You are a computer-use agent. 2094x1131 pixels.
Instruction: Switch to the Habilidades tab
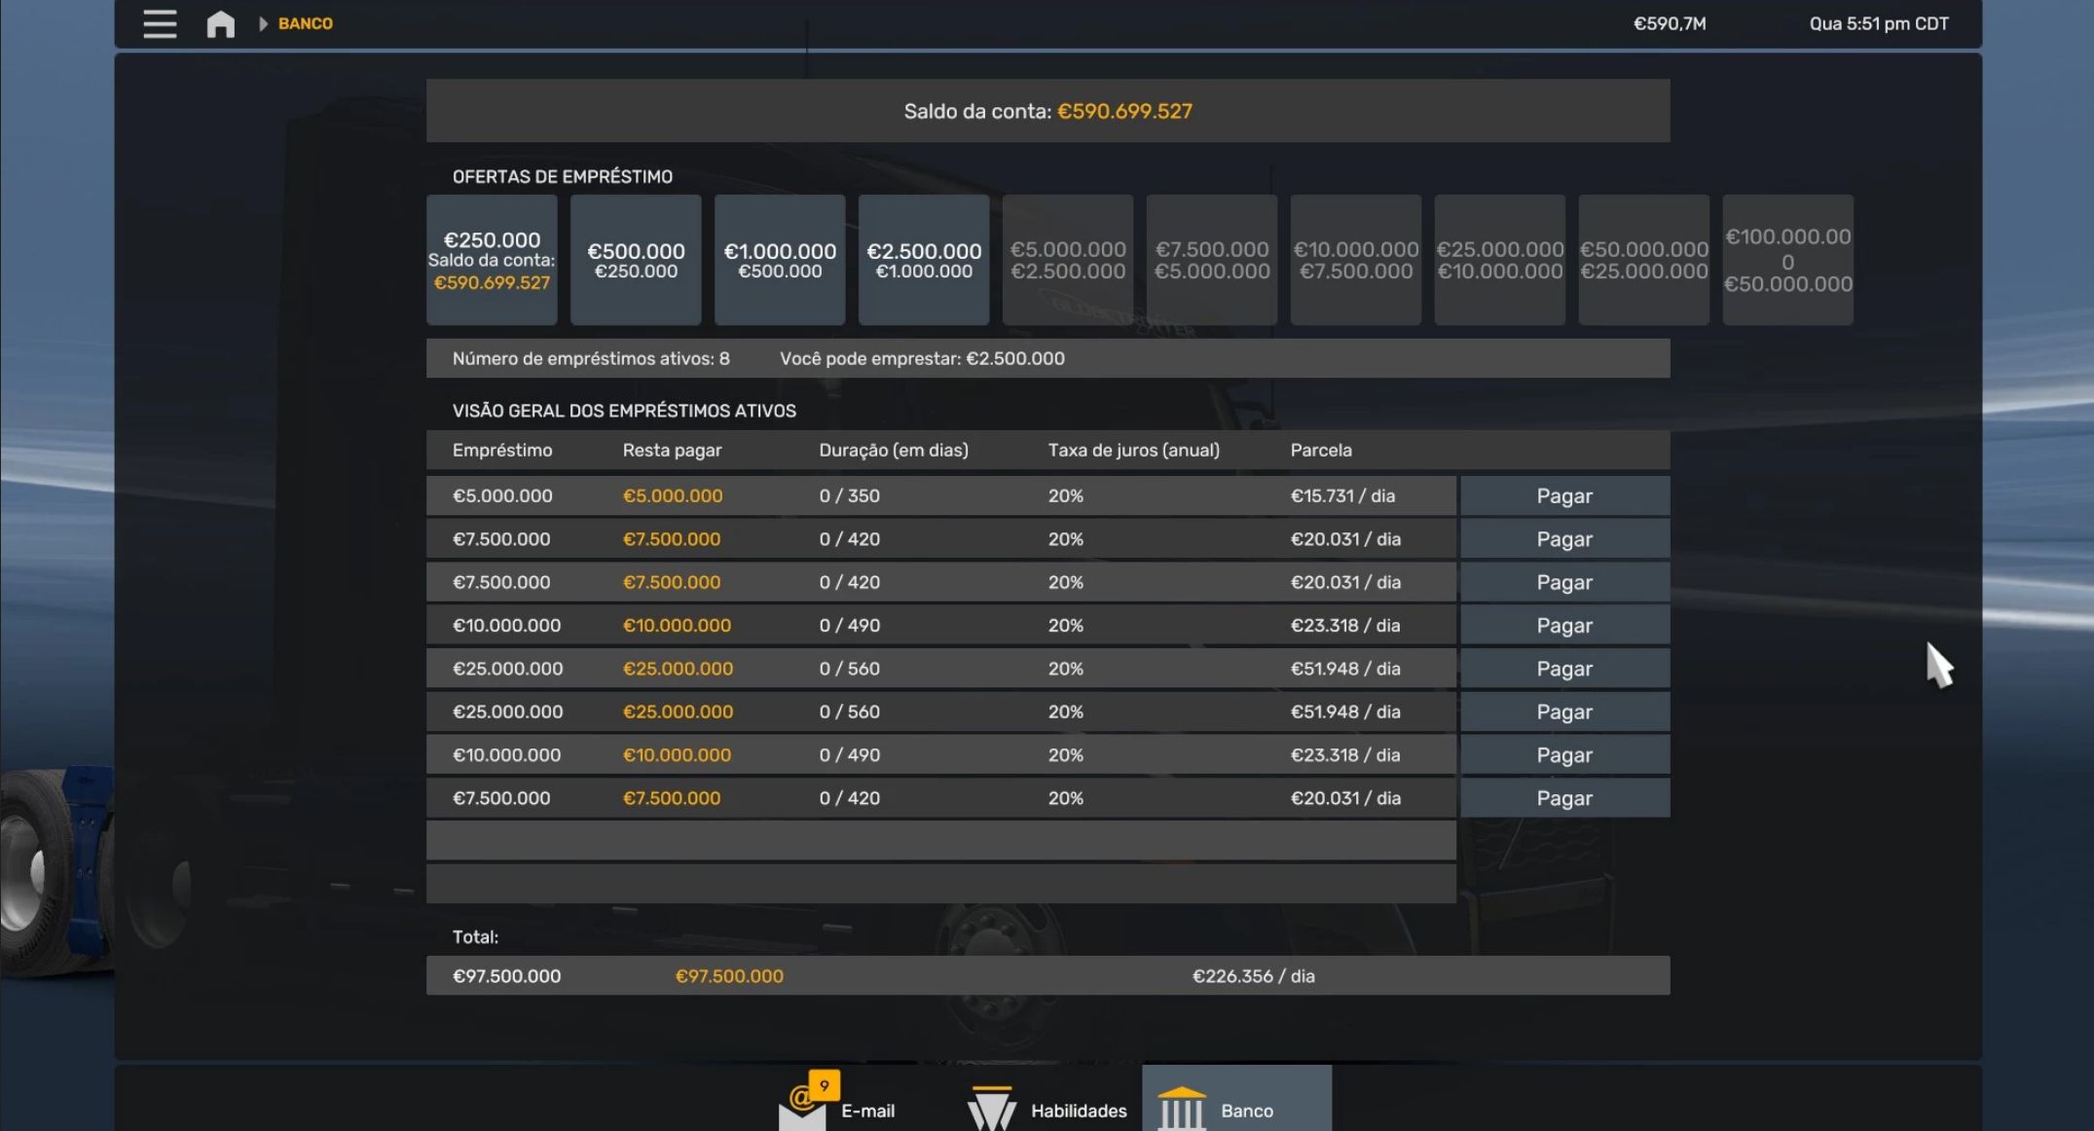click(x=1078, y=1111)
